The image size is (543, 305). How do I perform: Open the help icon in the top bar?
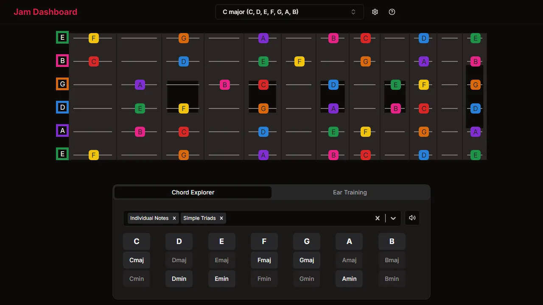[x=392, y=12]
